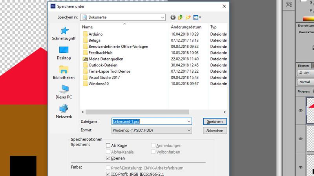Open the view options dropdown arrow
Image resolution: width=314 pixels, height=176 pixels.
(200, 17)
